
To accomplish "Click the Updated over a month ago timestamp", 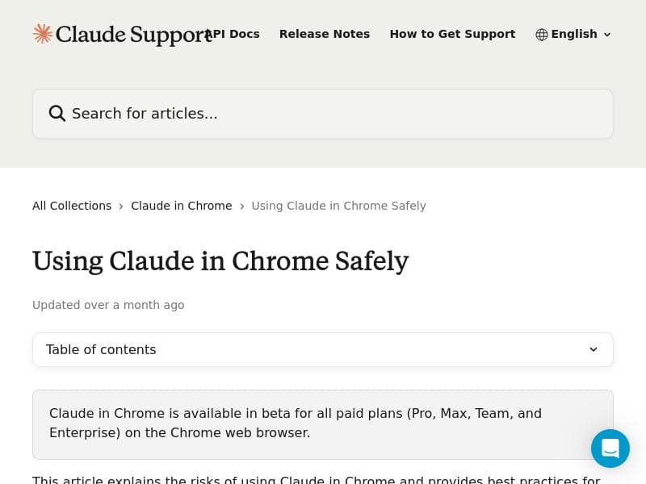I will pyautogui.click(x=108, y=305).
